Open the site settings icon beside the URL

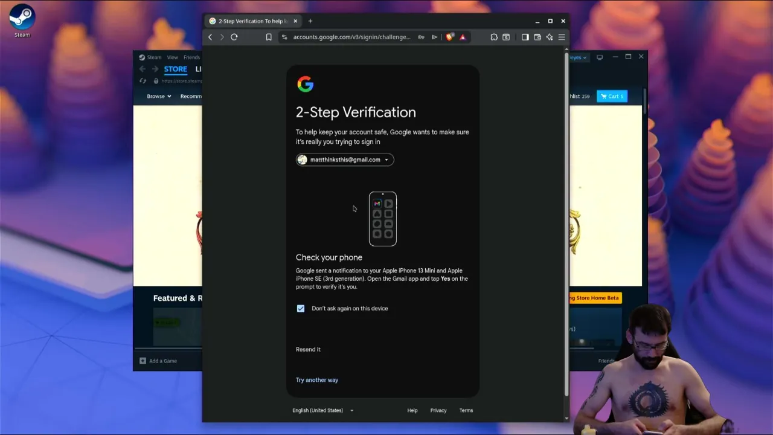click(284, 37)
